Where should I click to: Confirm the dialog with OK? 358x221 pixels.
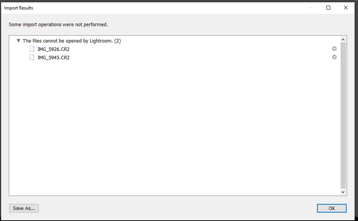coord(331,208)
